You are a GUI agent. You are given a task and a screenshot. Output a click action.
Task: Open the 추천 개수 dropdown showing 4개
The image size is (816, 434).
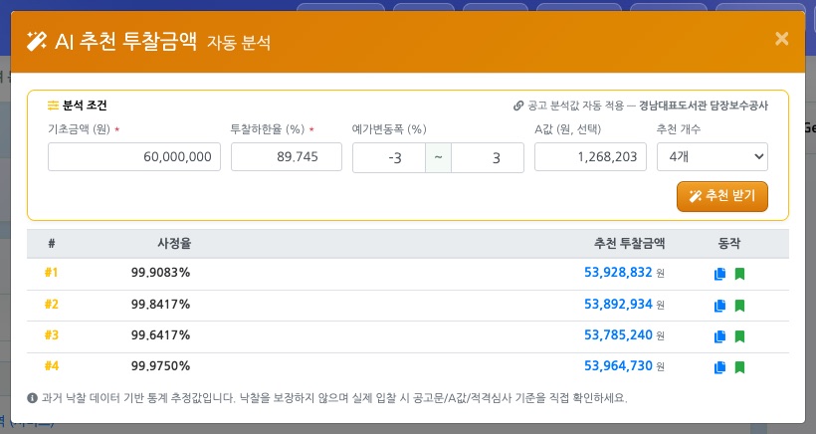712,156
